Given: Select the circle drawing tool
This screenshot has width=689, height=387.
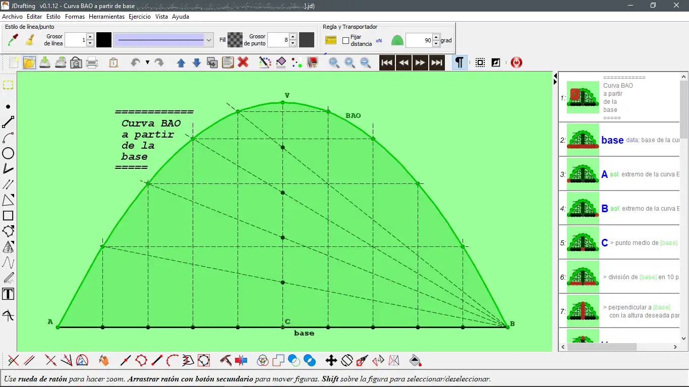Looking at the screenshot, I should [8, 153].
